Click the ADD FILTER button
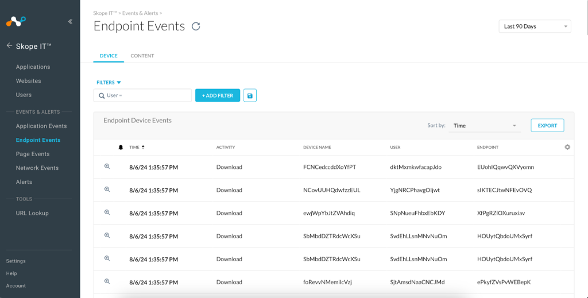The image size is (588, 298). click(218, 95)
